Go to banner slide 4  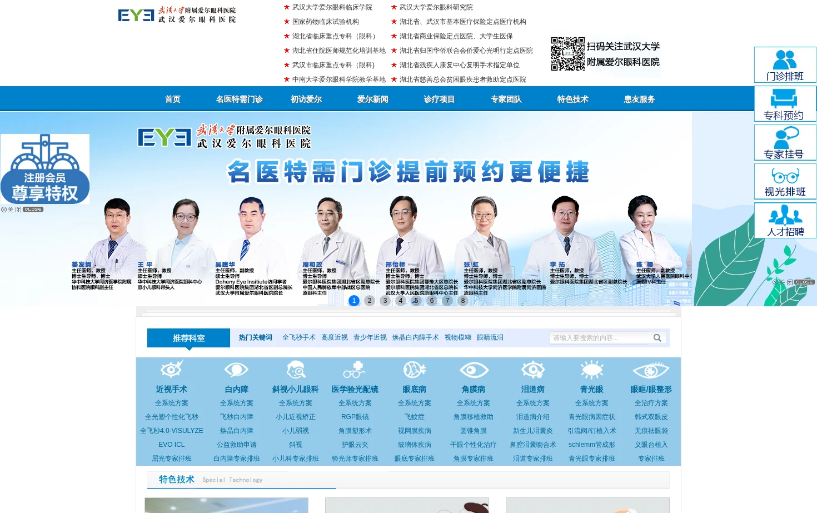pyautogui.click(x=401, y=301)
